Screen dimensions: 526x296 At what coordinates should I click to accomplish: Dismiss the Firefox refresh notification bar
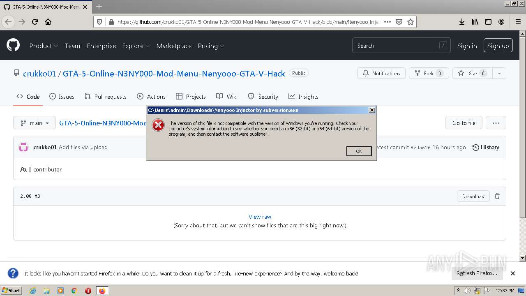click(513, 273)
